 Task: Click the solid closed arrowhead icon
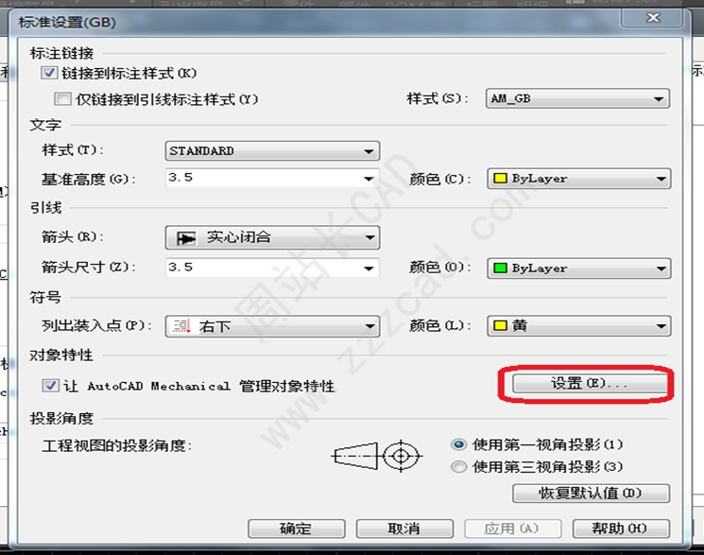(186, 237)
